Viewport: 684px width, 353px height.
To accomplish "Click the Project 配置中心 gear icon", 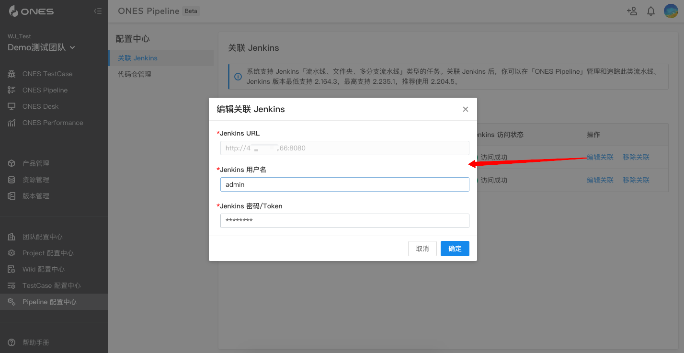I will (x=11, y=253).
